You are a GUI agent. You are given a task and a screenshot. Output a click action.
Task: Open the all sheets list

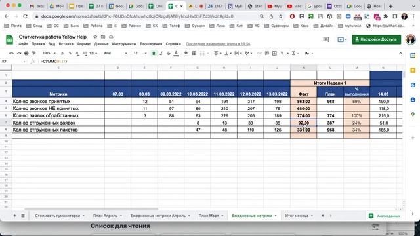point(23,216)
